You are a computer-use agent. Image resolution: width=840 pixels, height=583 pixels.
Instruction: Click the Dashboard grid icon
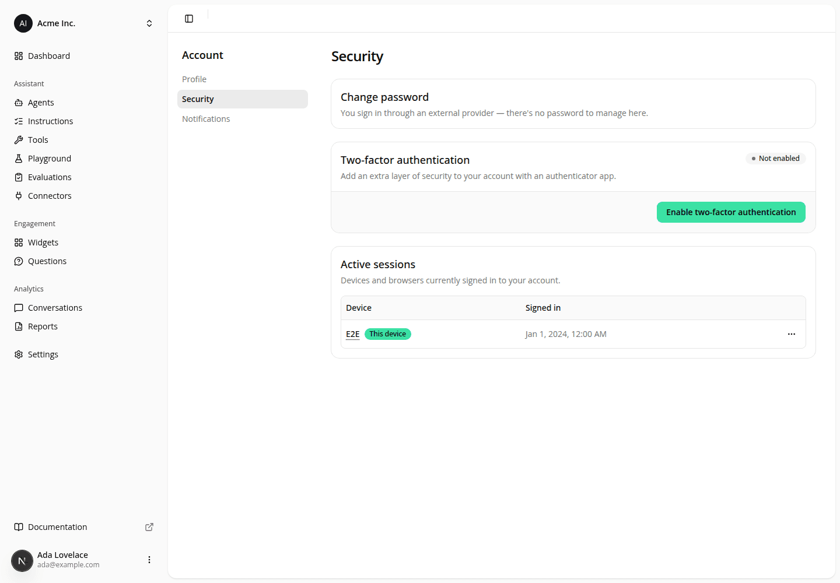click(19, 56)
